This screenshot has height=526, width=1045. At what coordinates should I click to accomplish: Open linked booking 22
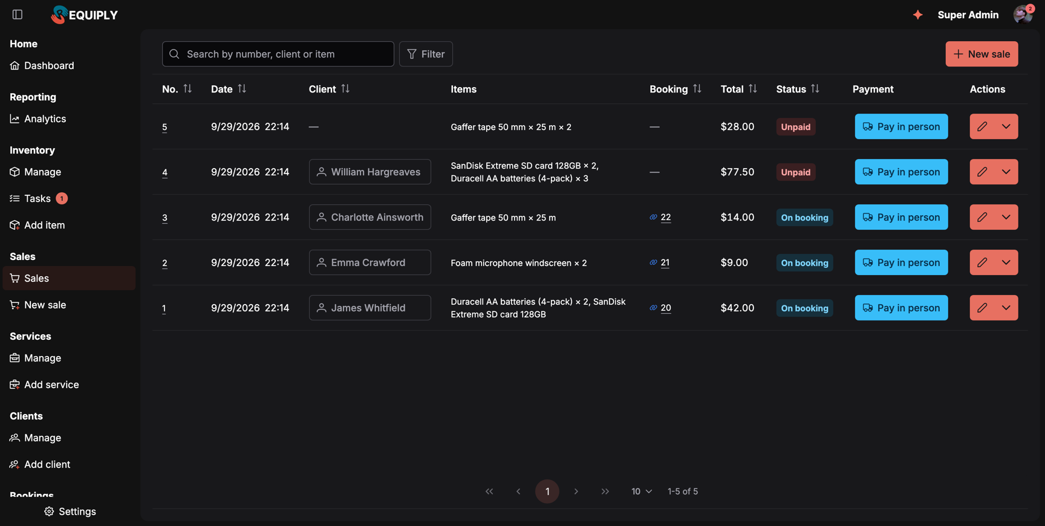click(x=665, y=217)
